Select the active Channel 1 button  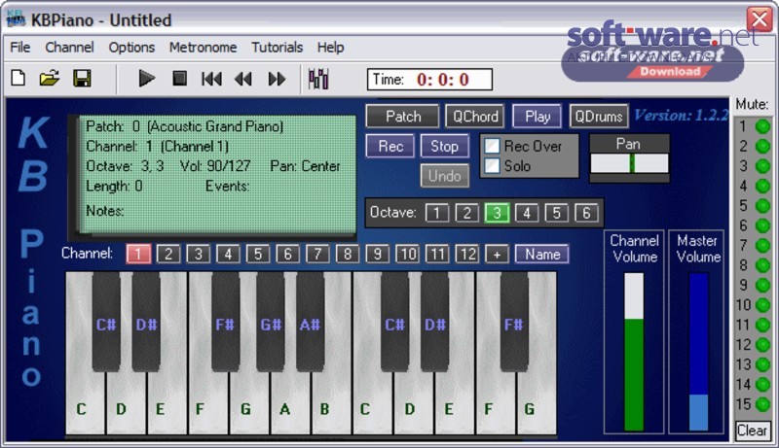pos(138,255)
